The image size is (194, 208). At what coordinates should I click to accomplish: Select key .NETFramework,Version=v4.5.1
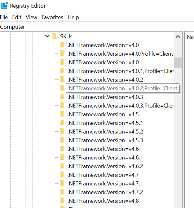pyautogui.click(x=105, y=123)
